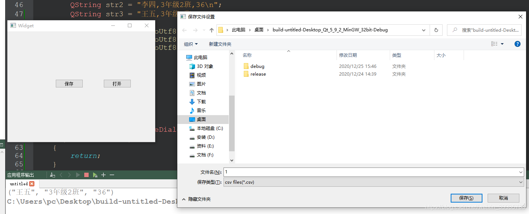Image resolution: width=529 pixels, height=214 pixels.
Task: Click the 2020/12/24 14:39 date cell
Action: tap(358, 74)
